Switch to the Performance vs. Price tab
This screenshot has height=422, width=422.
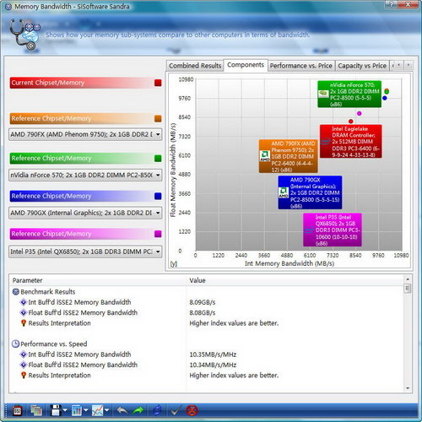click(x=301, y=66)
